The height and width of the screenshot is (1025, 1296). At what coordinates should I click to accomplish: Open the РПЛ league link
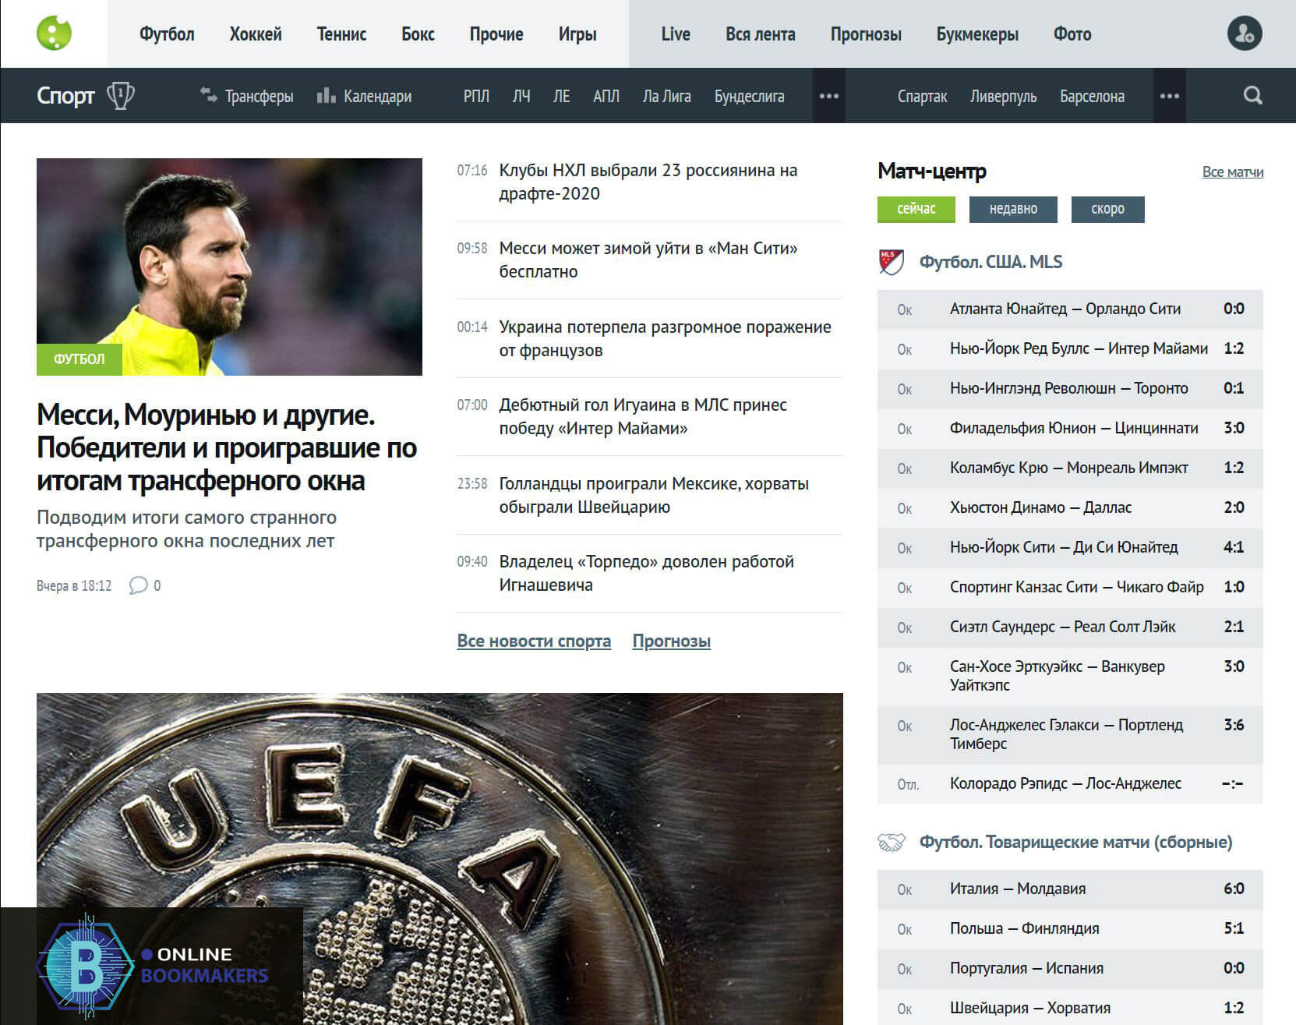coord(476,96)
